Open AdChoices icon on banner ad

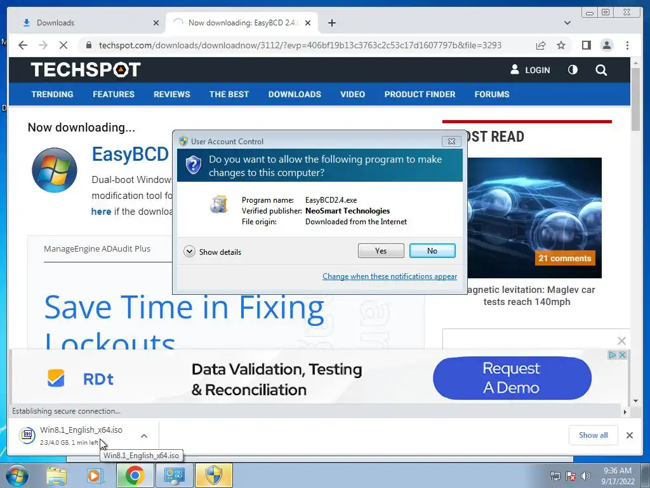point(613,355)
